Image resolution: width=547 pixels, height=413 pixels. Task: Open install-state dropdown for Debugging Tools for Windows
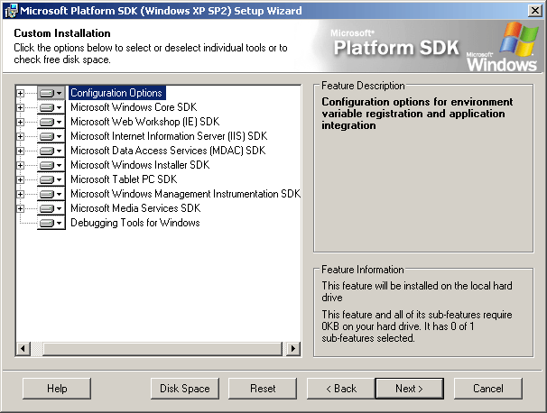coord(51,223)
